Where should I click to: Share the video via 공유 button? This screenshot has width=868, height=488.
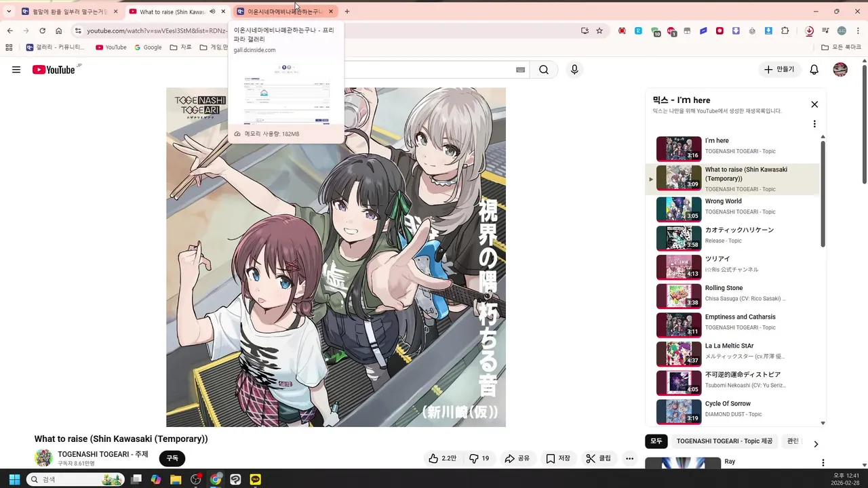point(517,459)
